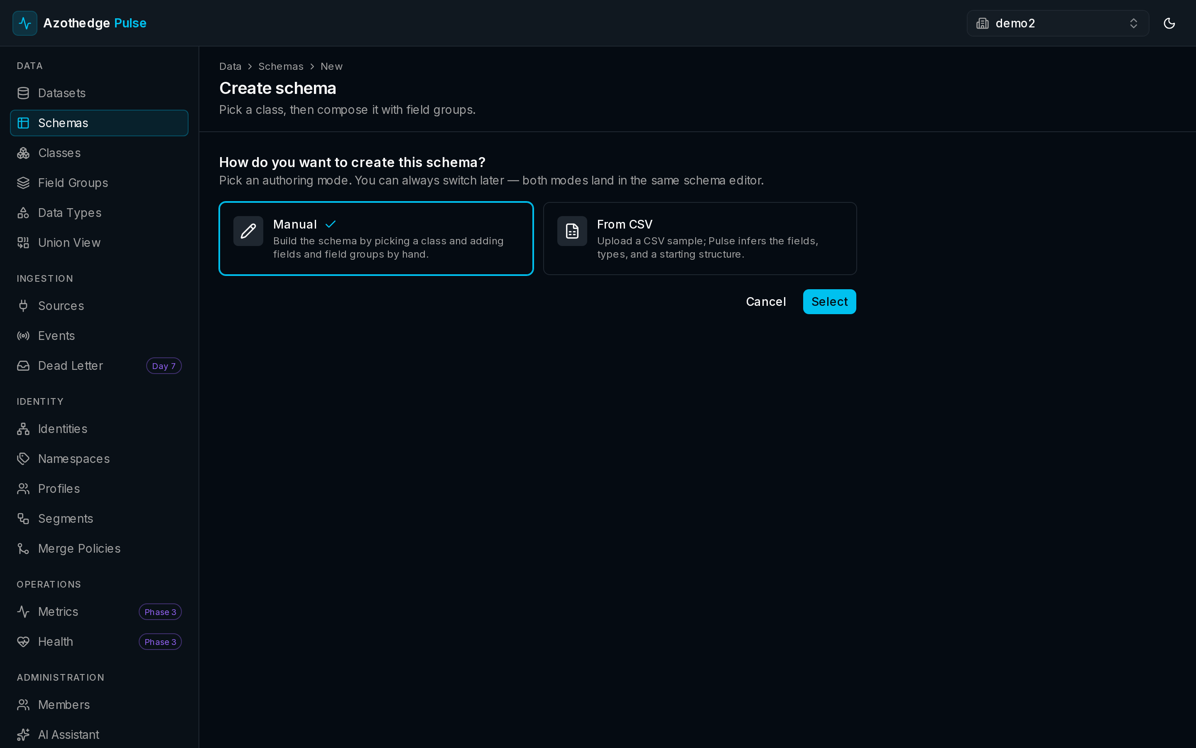
Task: Open Merge Policies
Action: [99, 549]
